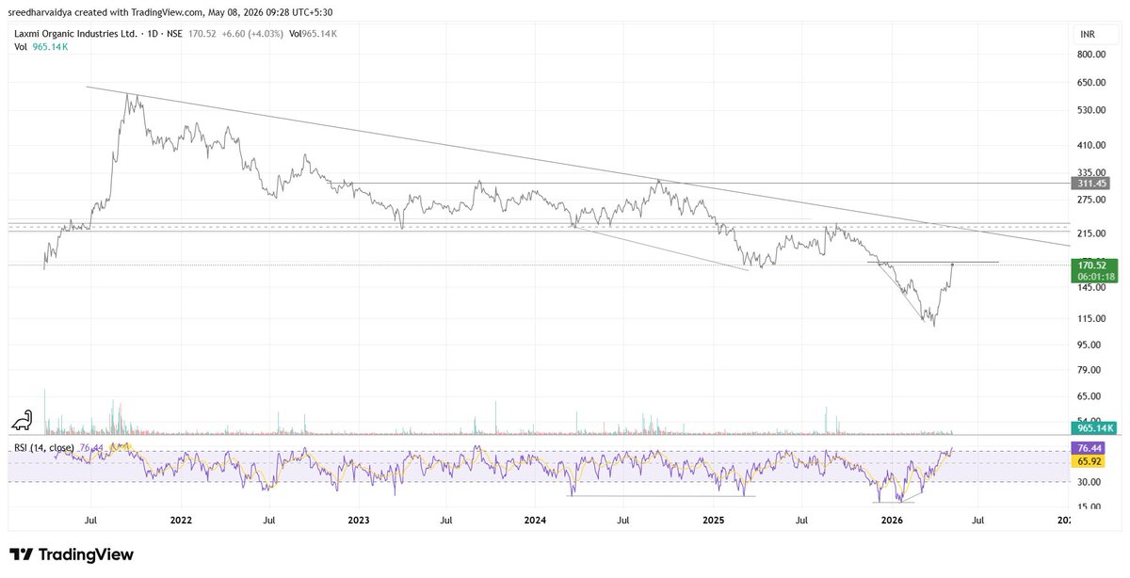Click the 800.00 price axis label
1130x578 pixels.
[1092, 55]
